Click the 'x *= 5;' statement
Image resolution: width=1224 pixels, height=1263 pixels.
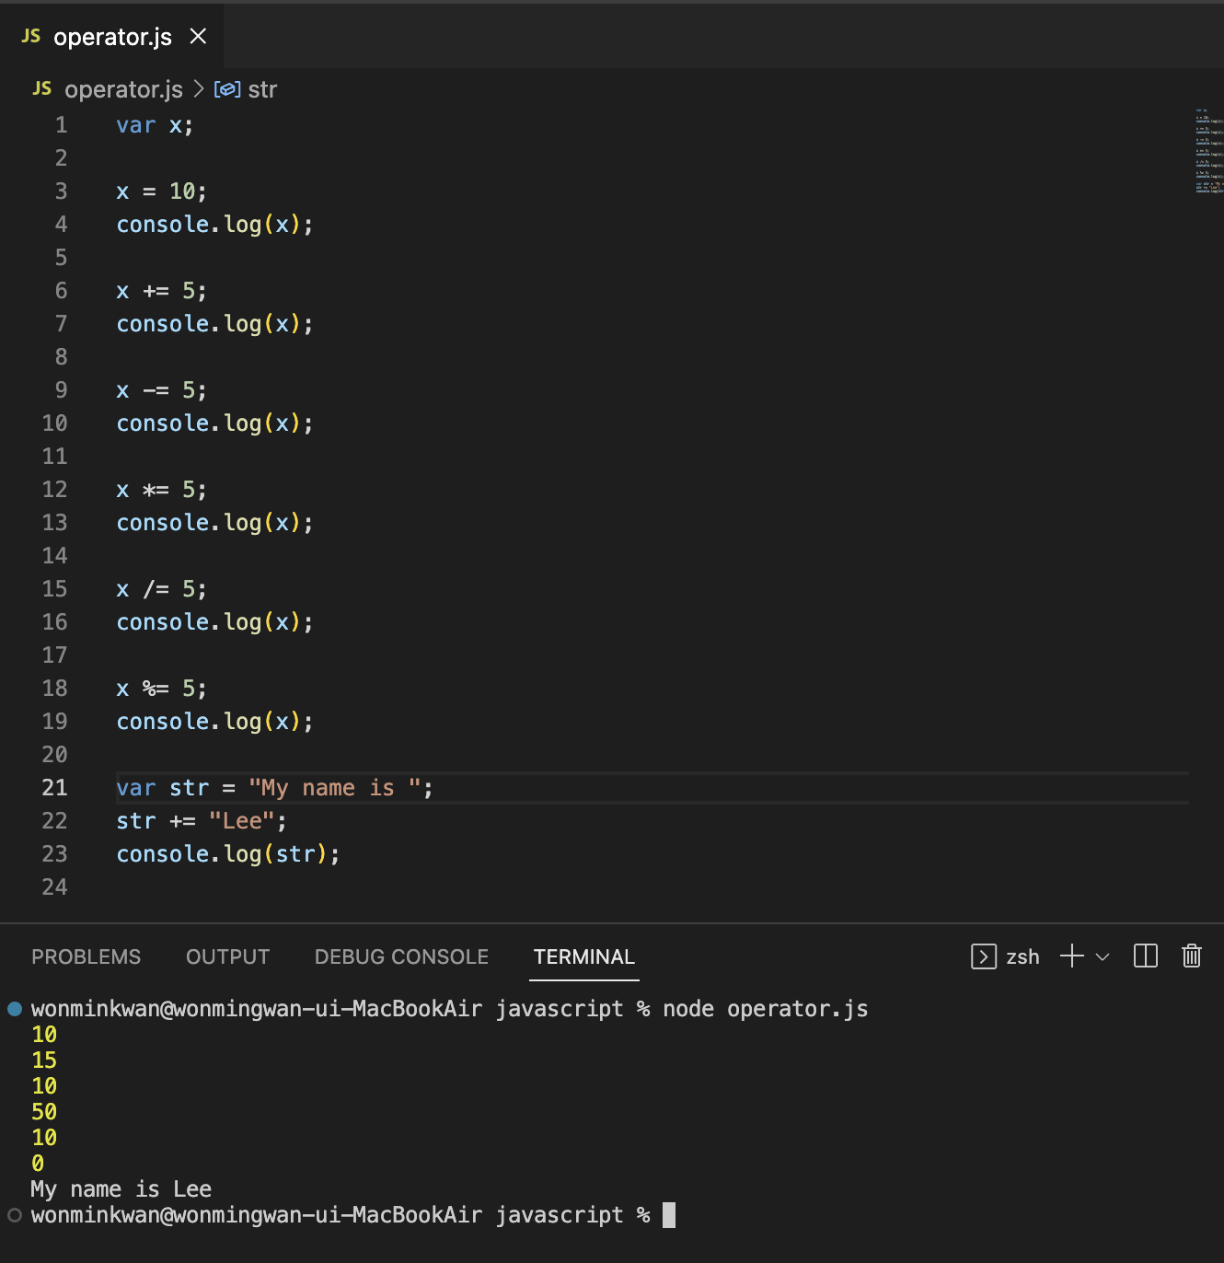coord(161,490)
